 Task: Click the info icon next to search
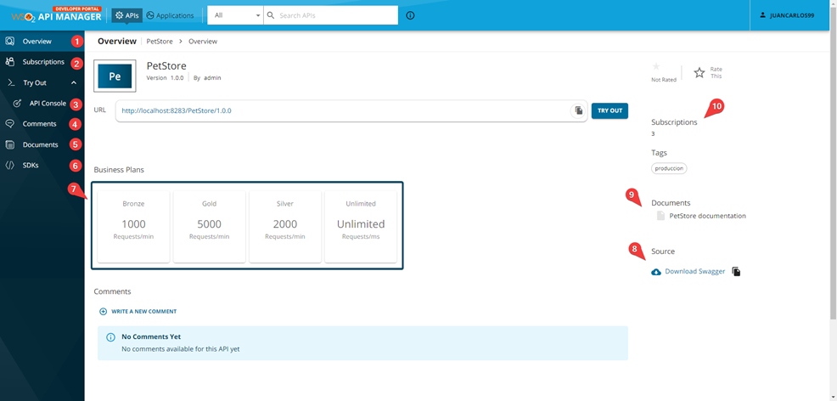tap(410, 15)
